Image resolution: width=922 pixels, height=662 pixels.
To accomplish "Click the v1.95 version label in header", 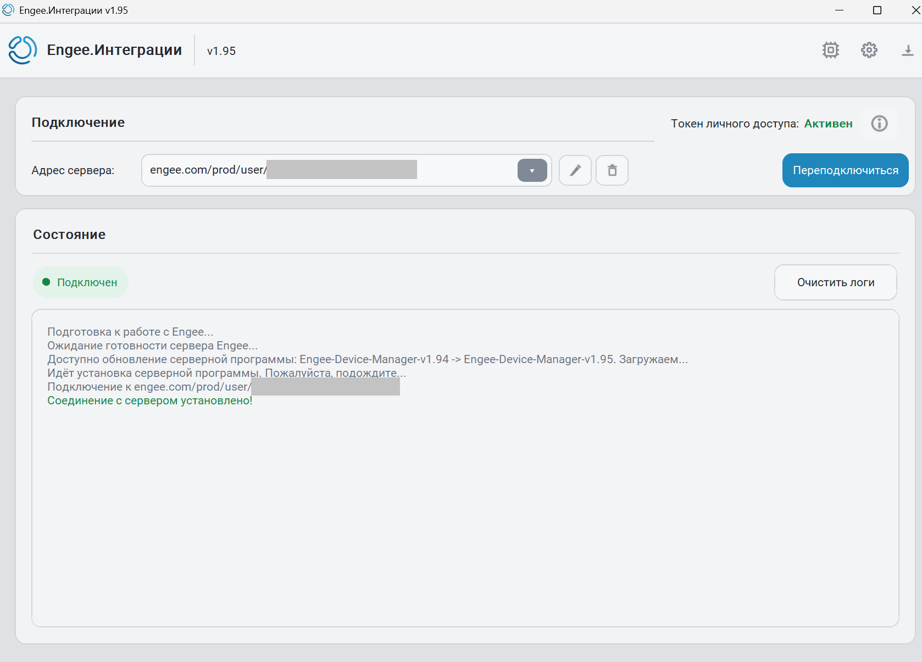I will pos(221,51).
